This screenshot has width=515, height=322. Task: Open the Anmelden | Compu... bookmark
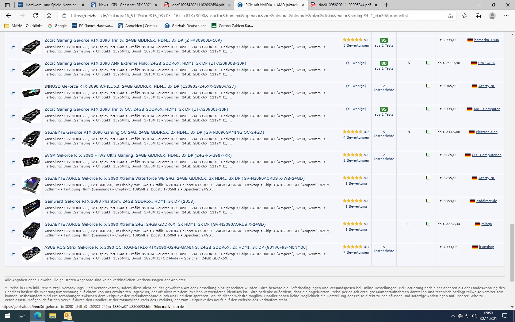pos(139,26)
